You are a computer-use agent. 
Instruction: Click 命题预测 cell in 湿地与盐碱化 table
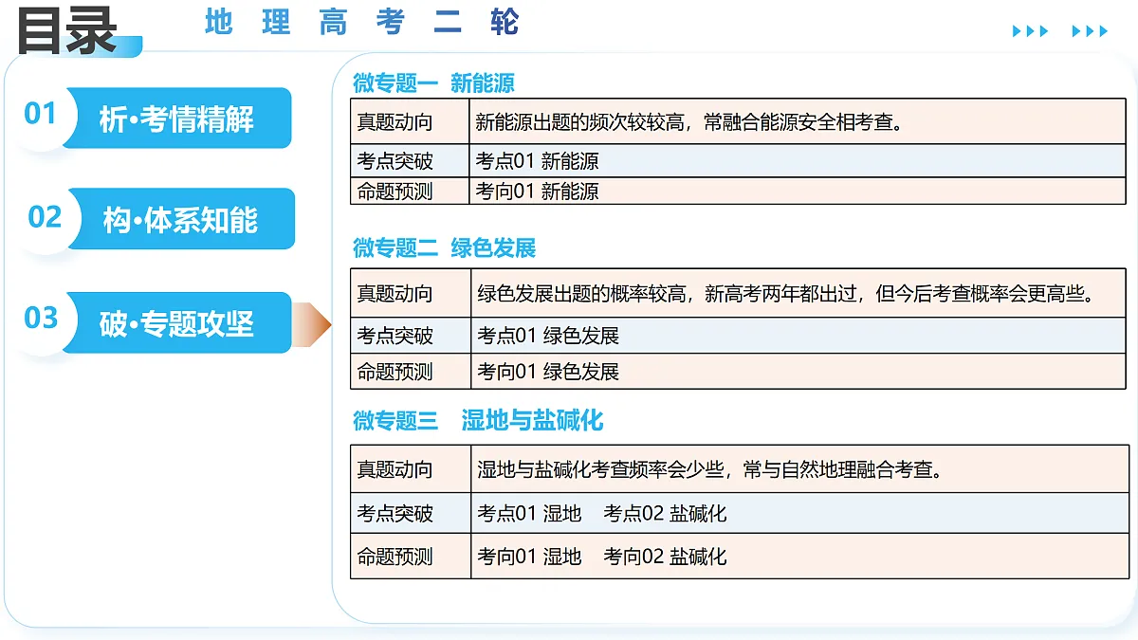click(411, 556)
